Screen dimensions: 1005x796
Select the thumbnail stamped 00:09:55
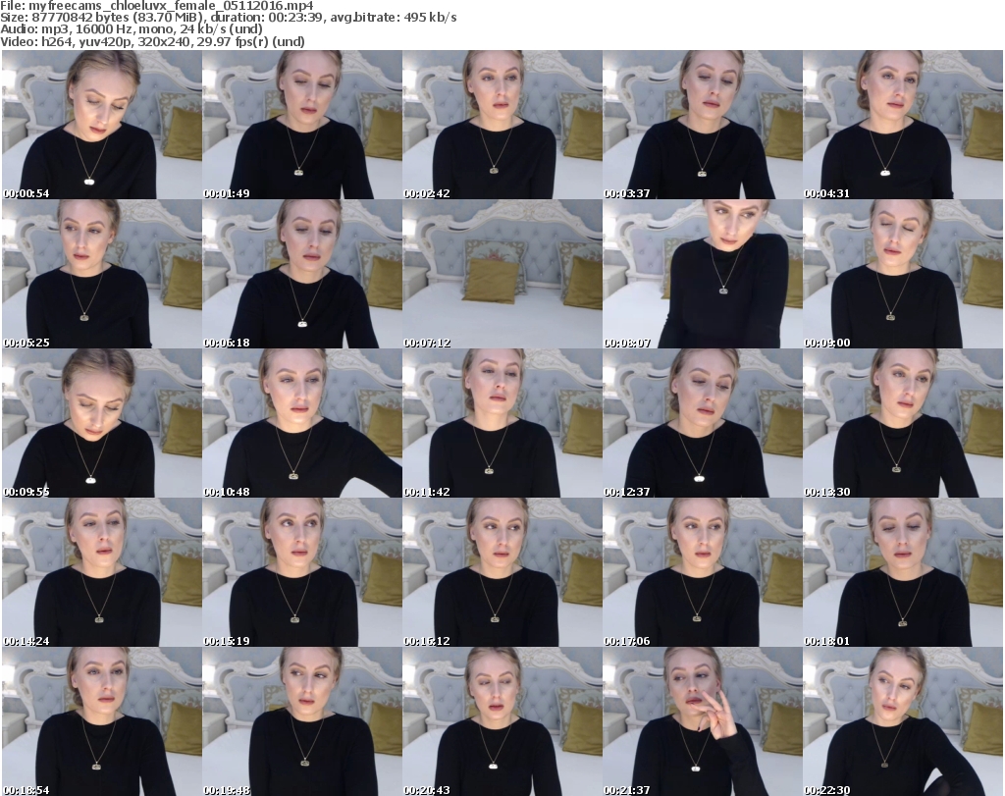coord(102,423)
